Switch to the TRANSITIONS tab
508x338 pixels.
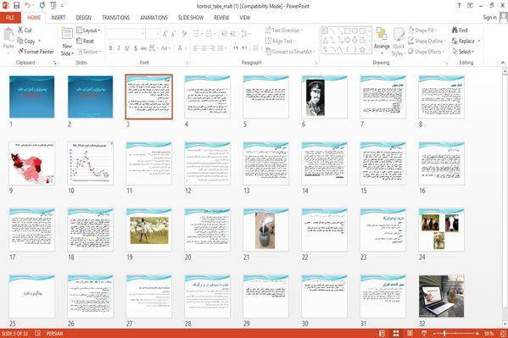[x=115, y=18]
